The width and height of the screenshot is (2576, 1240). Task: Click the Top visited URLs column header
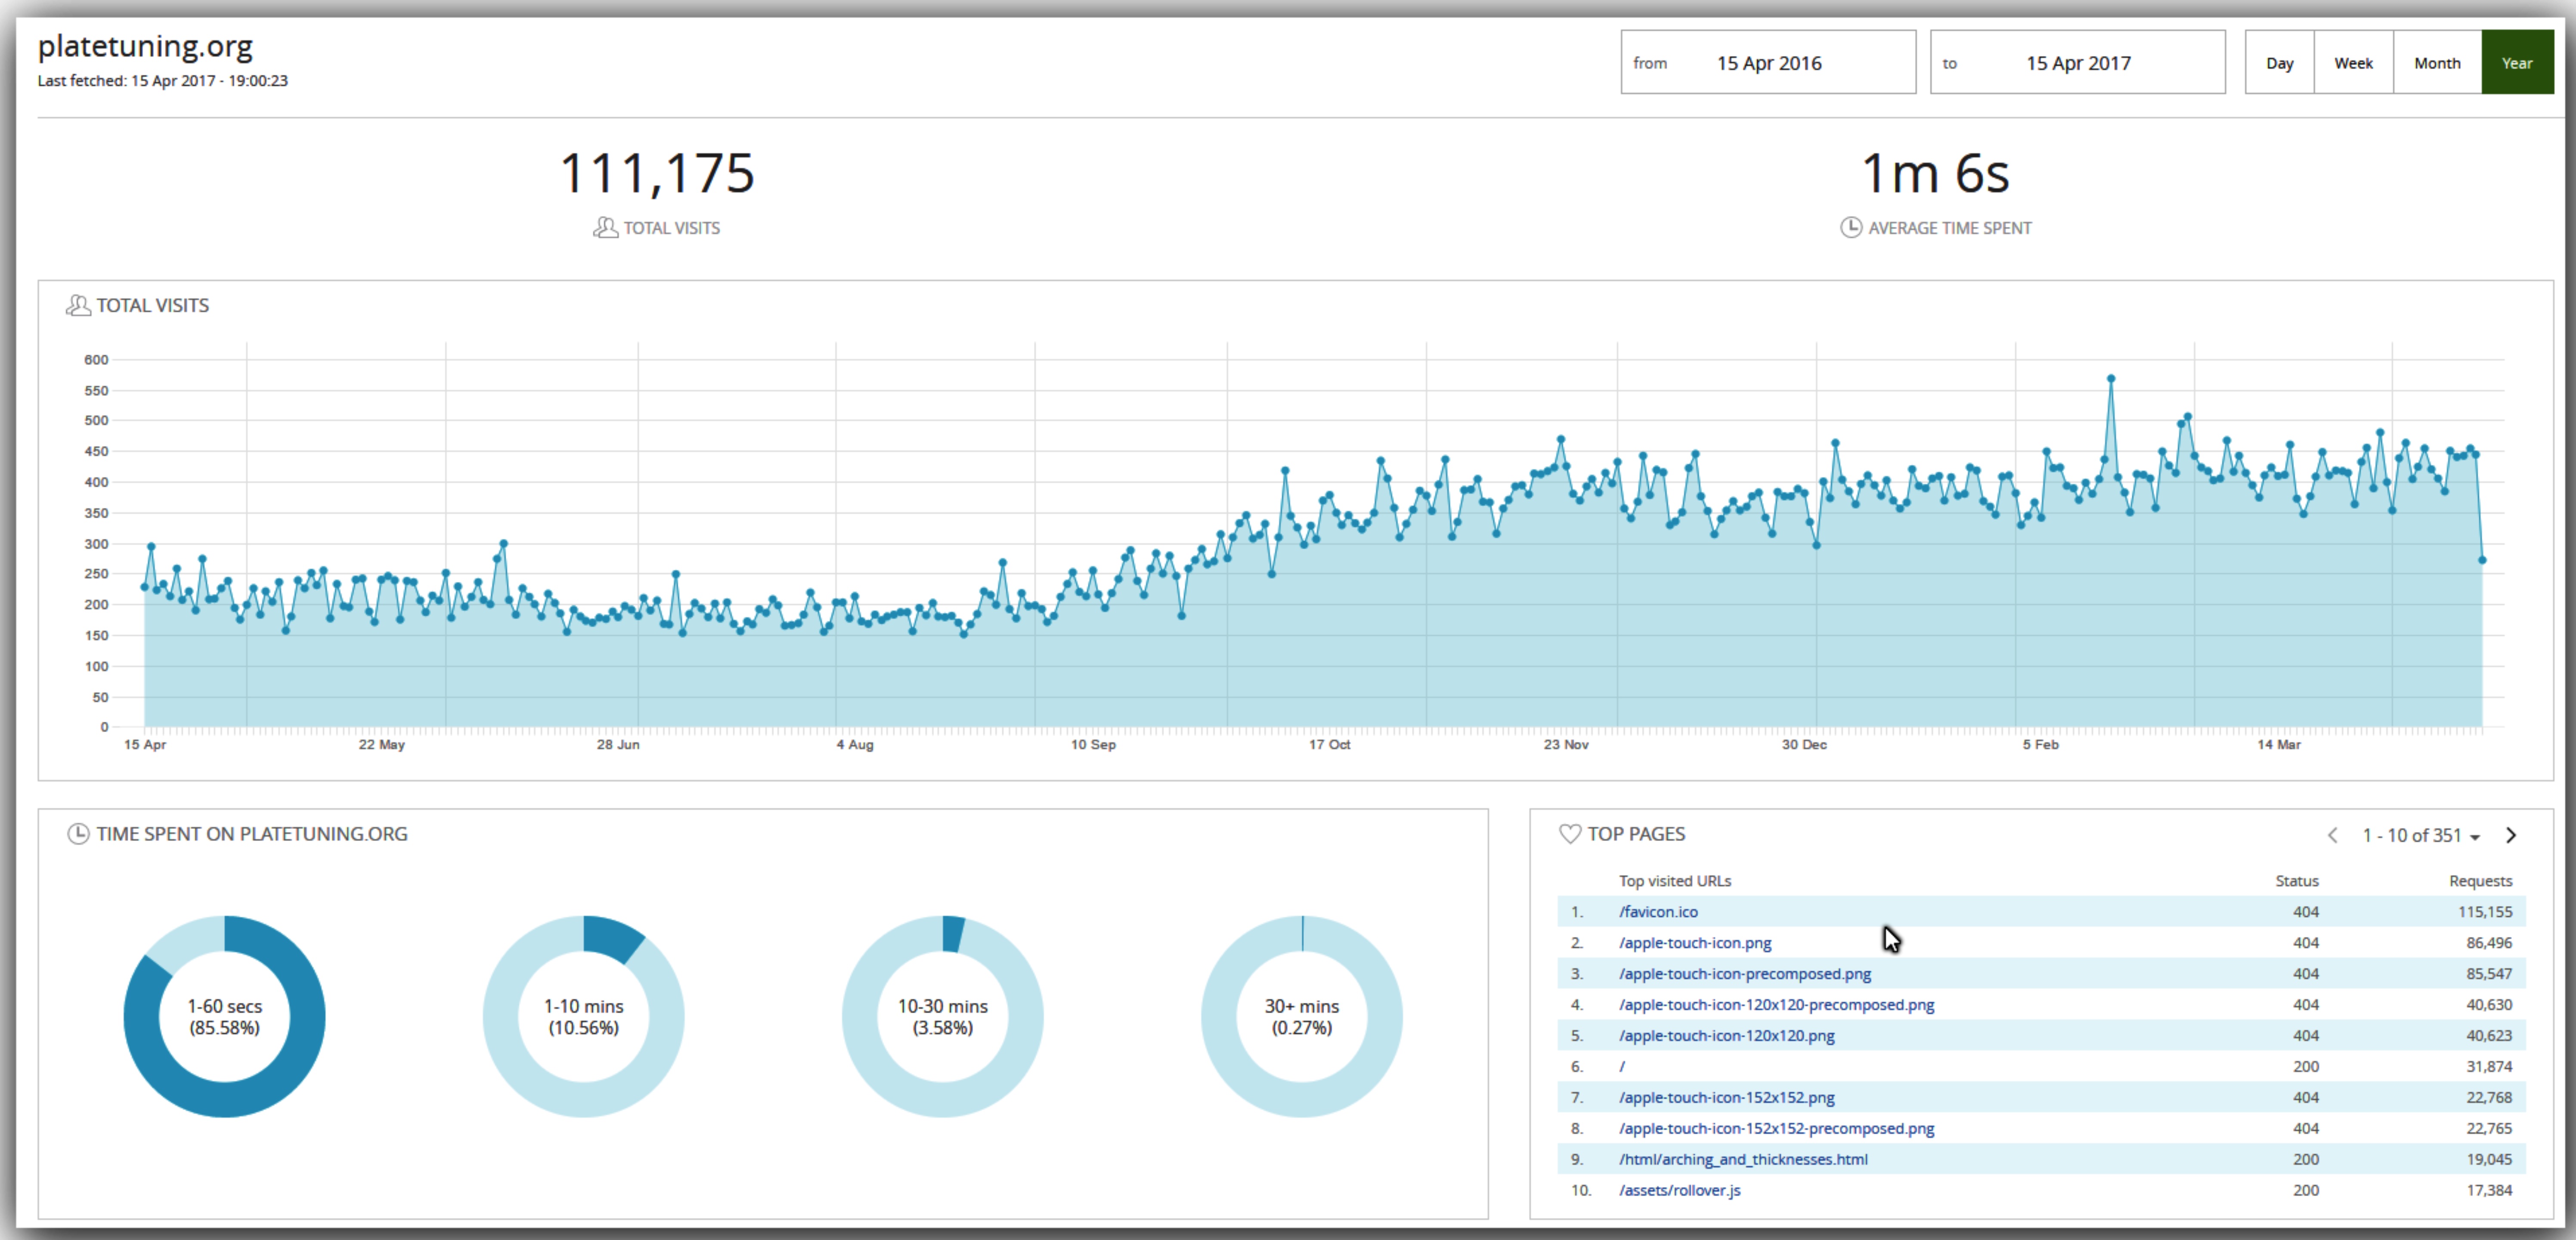coord(1675,881)
